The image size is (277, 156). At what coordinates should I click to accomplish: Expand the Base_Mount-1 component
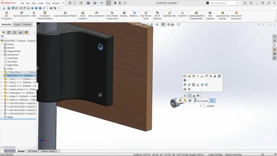[2, 72]
